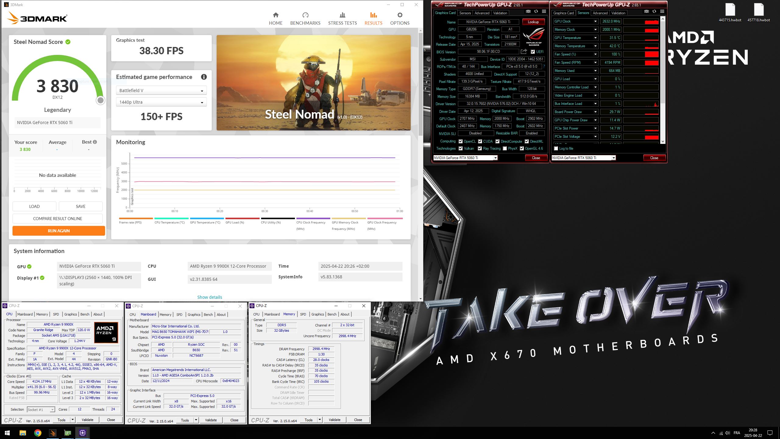Toggle the DirectCompute checkbox in GPU-Z
The image size is (780, 439).
coord(498,141)
